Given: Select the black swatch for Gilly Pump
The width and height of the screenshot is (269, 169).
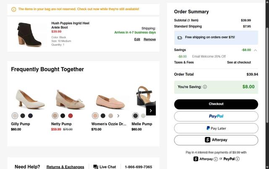Looking at the screenshot, I should click(x=23, y=116).
